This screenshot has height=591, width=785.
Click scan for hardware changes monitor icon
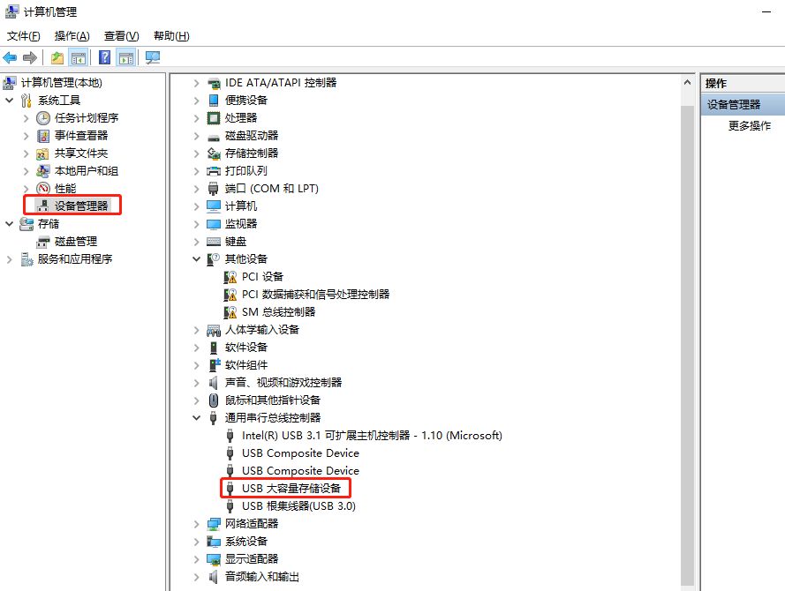pos(153,57)
